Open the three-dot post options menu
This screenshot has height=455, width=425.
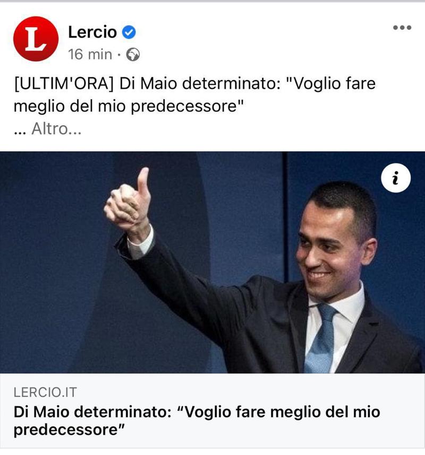point(402,28)
